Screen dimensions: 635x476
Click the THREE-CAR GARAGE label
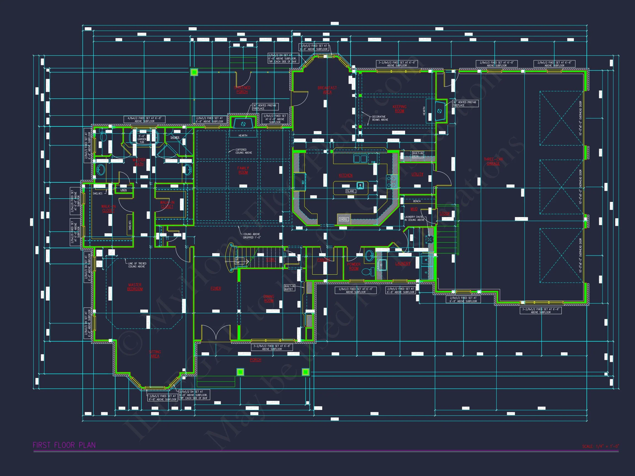[493, 161]
